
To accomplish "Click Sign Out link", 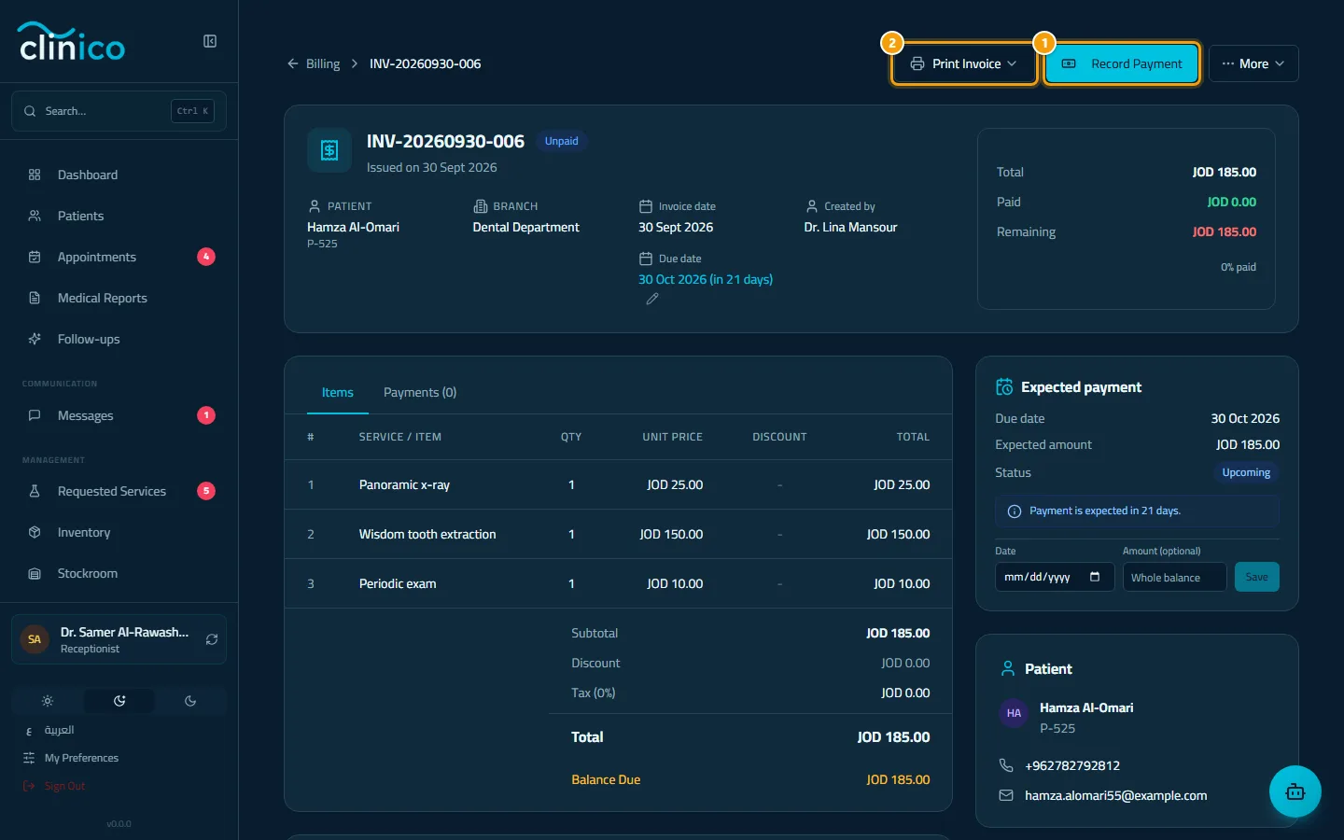I will (x=64, y=786).
